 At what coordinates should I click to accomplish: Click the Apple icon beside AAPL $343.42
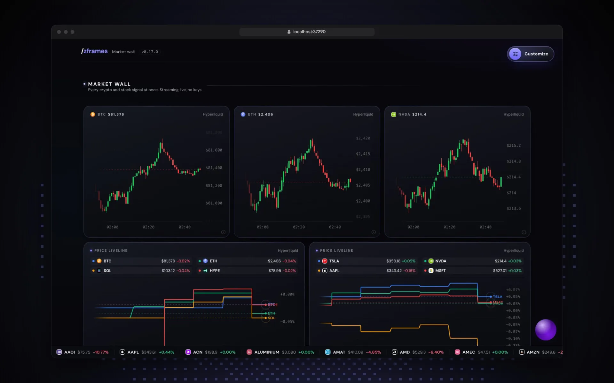325,271
